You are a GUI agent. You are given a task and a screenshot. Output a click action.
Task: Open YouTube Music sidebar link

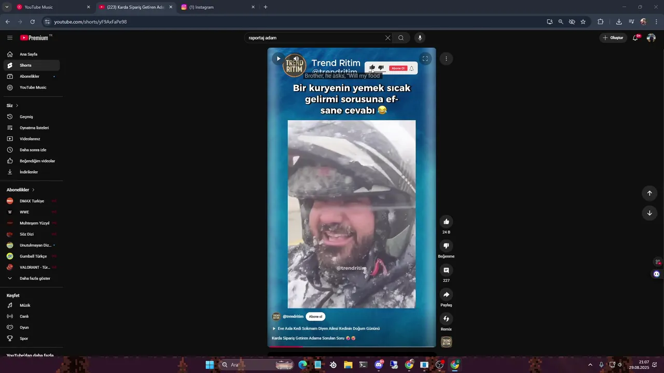tap(32, 88)
